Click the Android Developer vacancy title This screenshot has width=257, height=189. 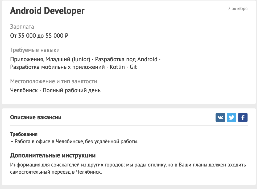(47, 11)
